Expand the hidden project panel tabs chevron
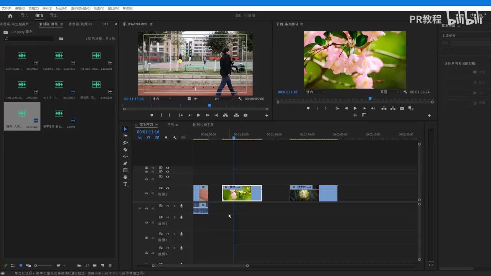The height and width of the screenshot is (276, 491). (115, 24)
